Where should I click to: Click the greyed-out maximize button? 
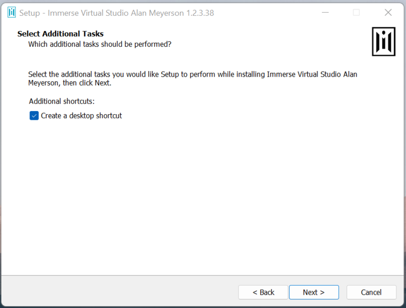[356, 13]
